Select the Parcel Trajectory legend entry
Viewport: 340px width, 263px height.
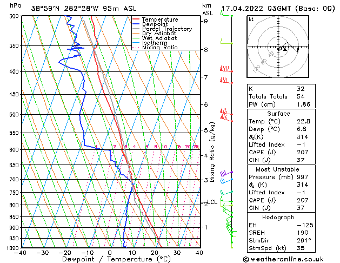pyautogui.click(x=167, y=29)
